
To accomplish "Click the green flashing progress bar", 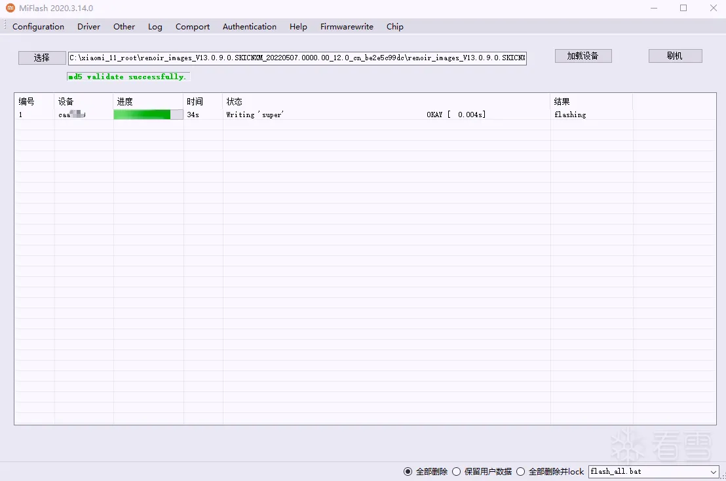I will click(x=148, y=115).
